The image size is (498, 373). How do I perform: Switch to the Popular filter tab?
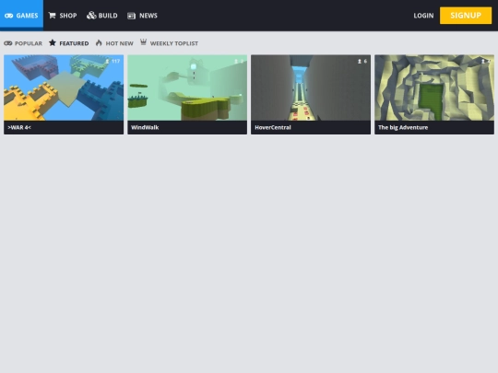coord(23,43)
